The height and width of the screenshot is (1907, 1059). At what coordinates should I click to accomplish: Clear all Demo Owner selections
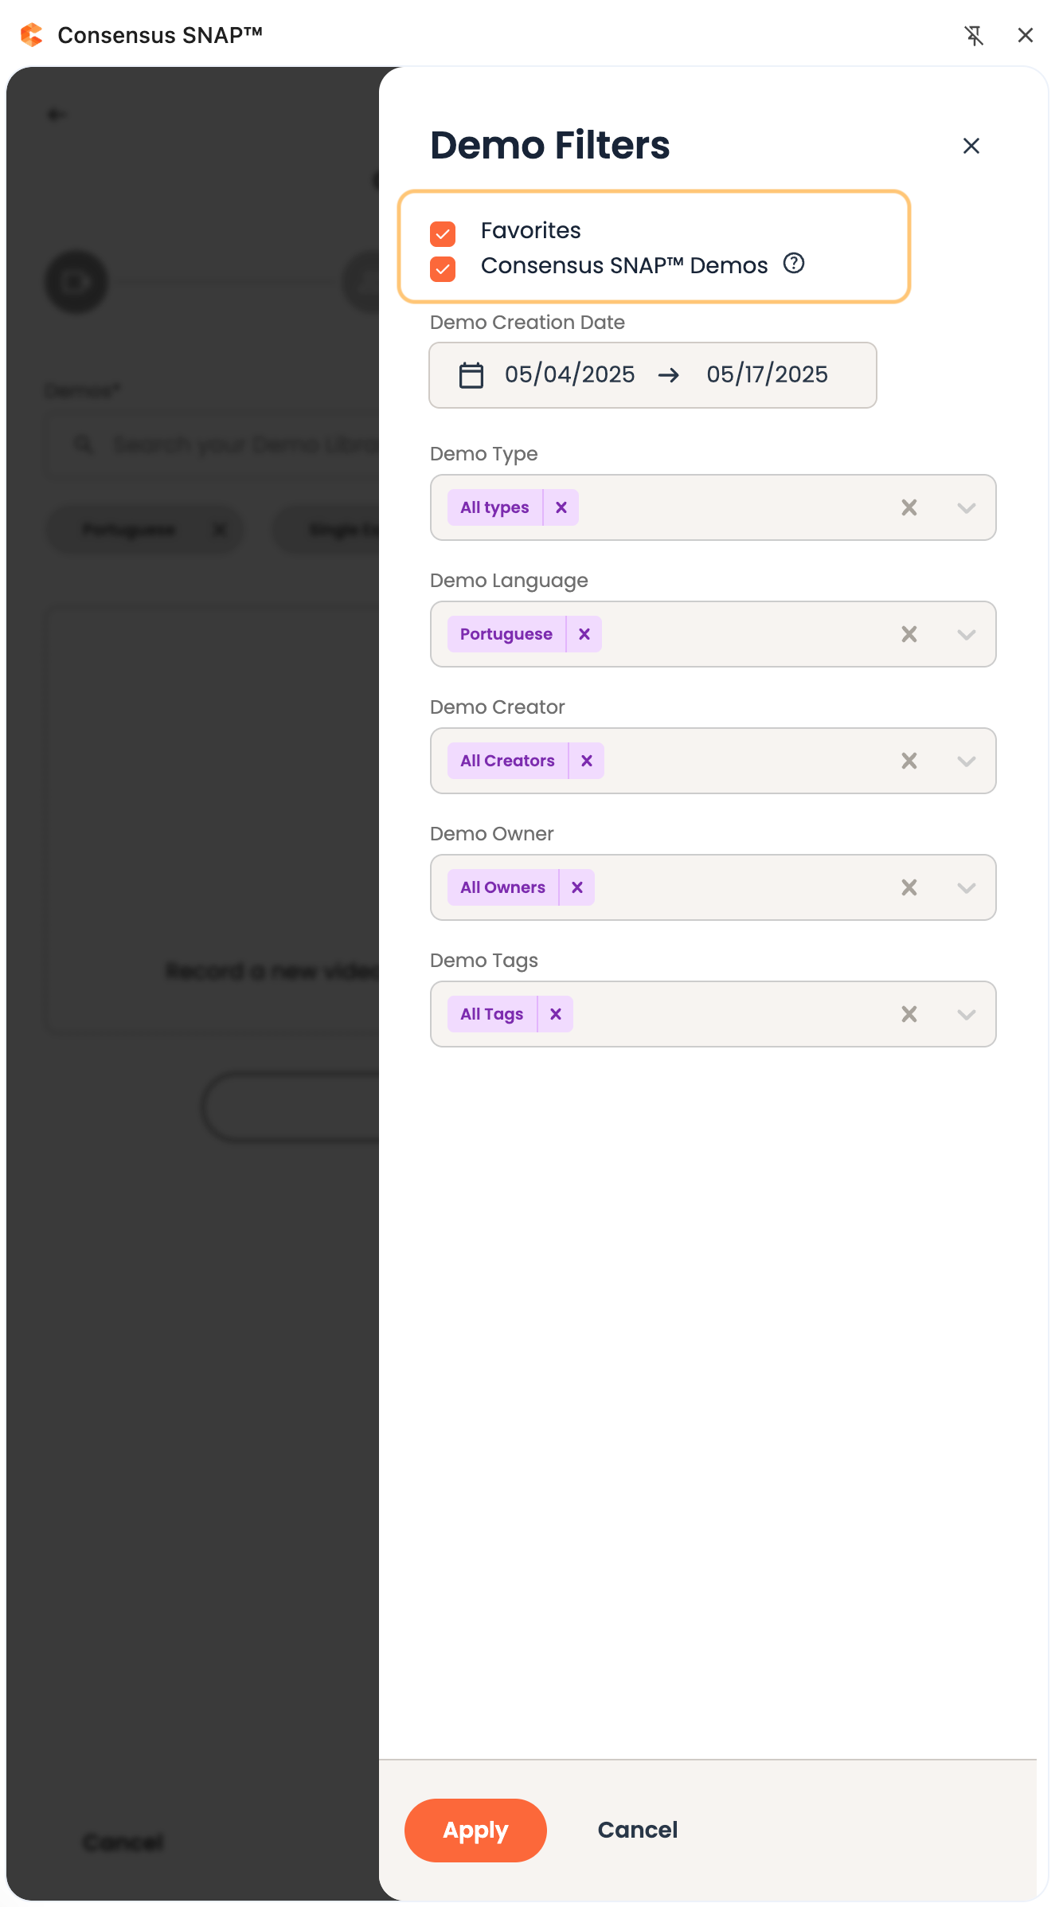pos(909,887)
